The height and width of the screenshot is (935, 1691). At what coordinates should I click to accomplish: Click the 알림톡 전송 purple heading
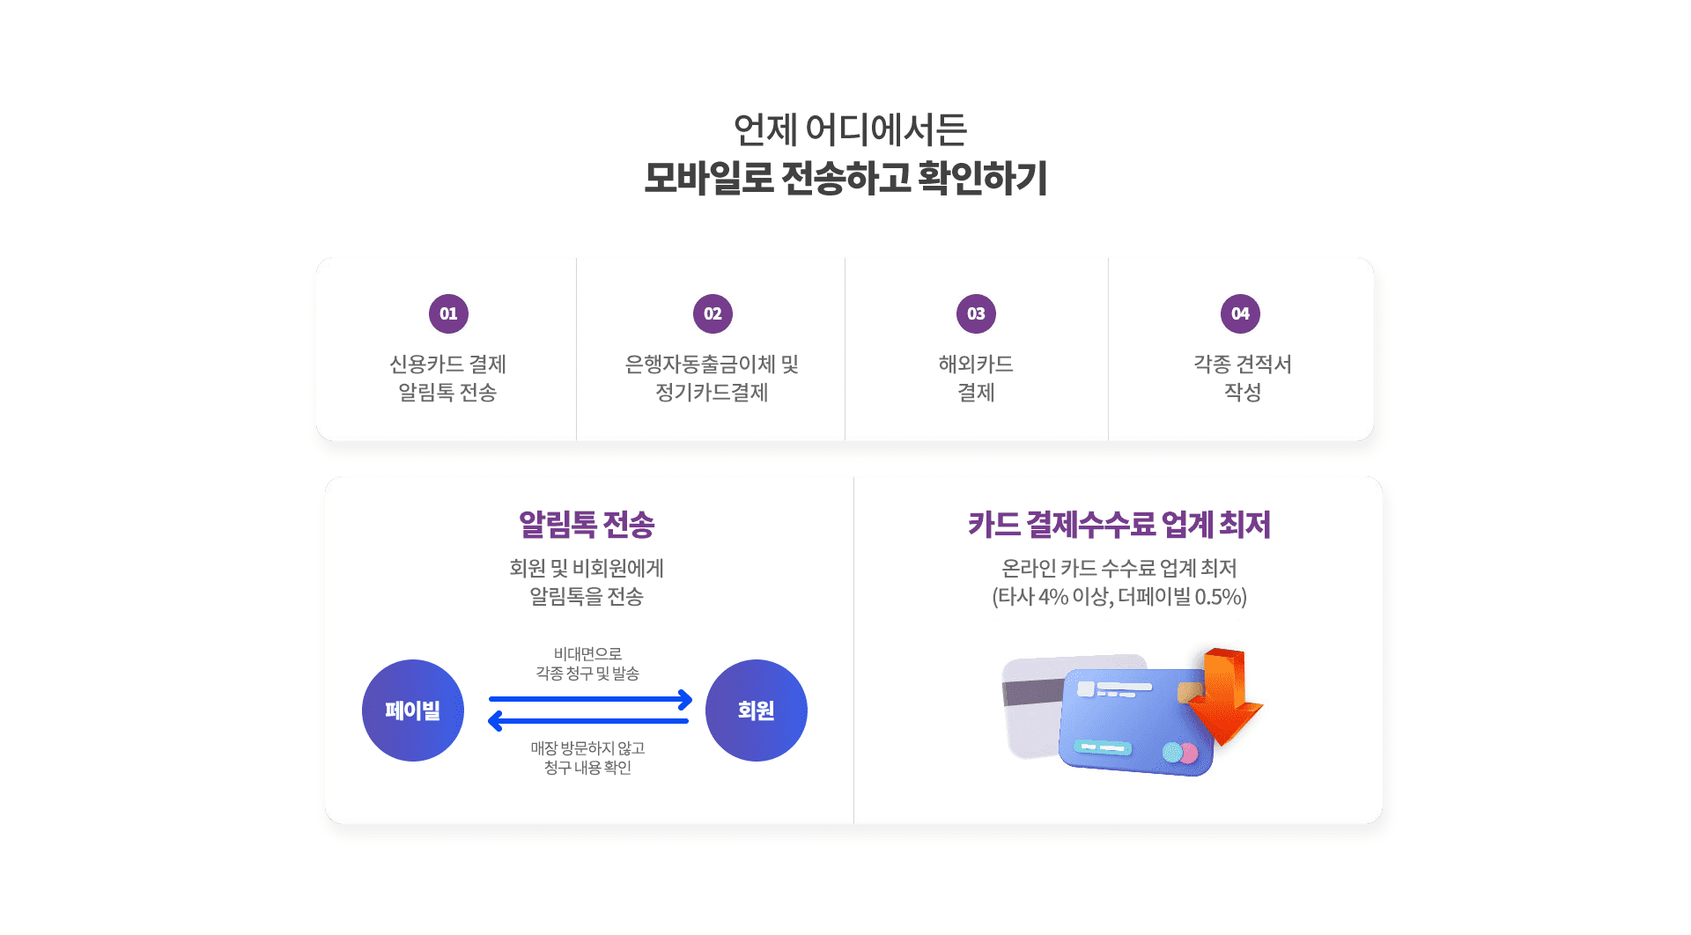[587, 525]
